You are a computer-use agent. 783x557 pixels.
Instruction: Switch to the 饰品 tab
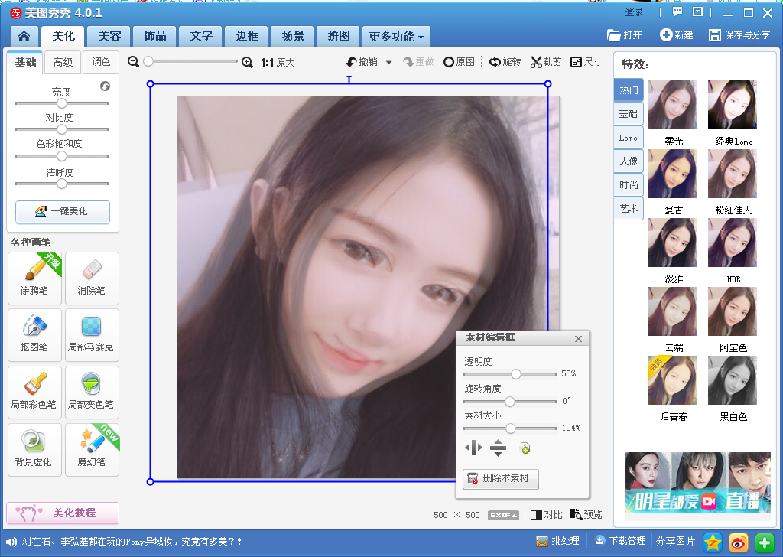point(155,36)
